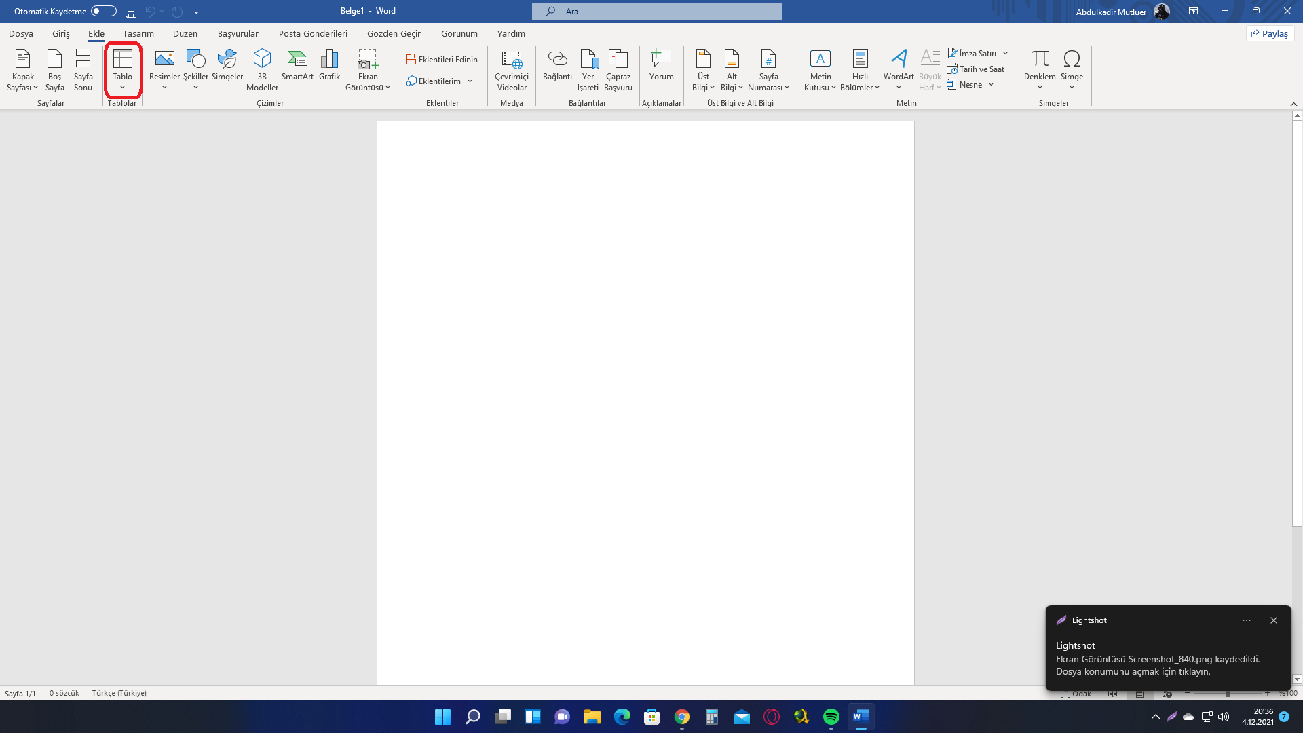Open the SmartArt graphic dialog
This screenshot has width=1303, height=733.
(x=297, y=65)
